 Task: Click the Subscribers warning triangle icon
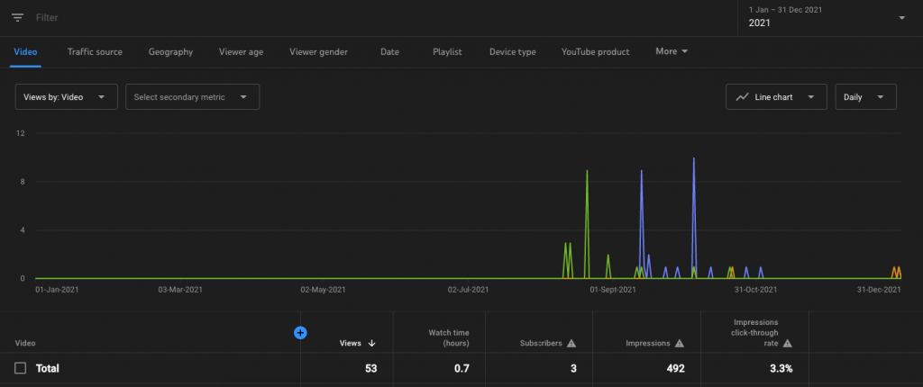point(571,343)
